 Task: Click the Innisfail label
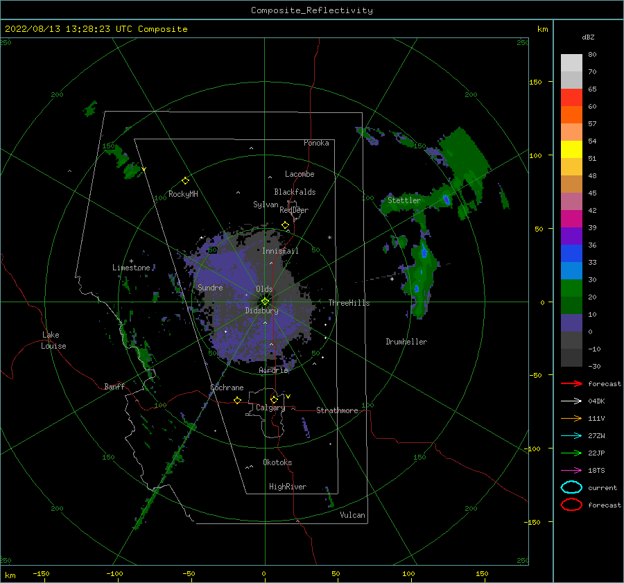tap(280, 251)
